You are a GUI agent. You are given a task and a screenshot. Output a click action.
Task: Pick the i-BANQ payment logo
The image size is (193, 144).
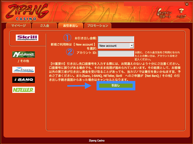[x=24, y=80]
